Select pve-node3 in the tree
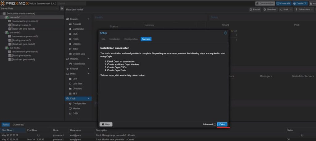This screenshot has width=316, height=141. (15, 48)
